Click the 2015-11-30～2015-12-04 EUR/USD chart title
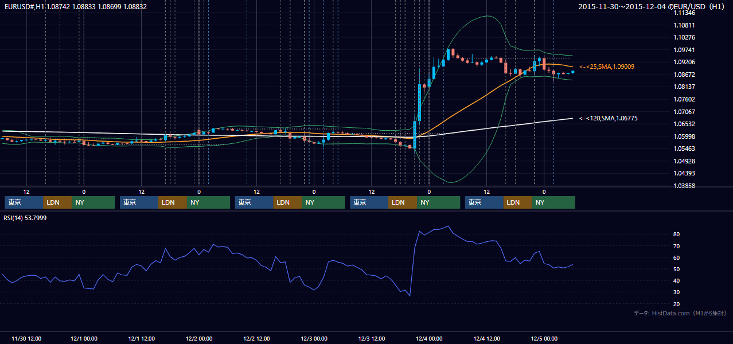This screenshot has width=733, height=344. click(652, 7)
